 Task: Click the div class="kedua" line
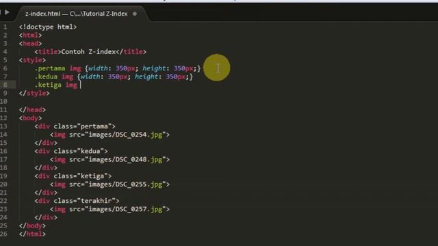click(x=71, y=151)
